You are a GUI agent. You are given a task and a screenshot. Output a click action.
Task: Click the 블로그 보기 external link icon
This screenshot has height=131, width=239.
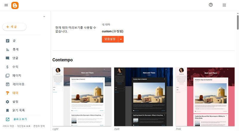tap(7, 119)
